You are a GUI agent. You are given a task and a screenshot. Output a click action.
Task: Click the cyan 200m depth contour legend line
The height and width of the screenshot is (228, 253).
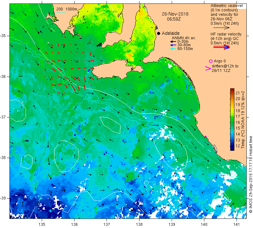click(x=61, y=12)
